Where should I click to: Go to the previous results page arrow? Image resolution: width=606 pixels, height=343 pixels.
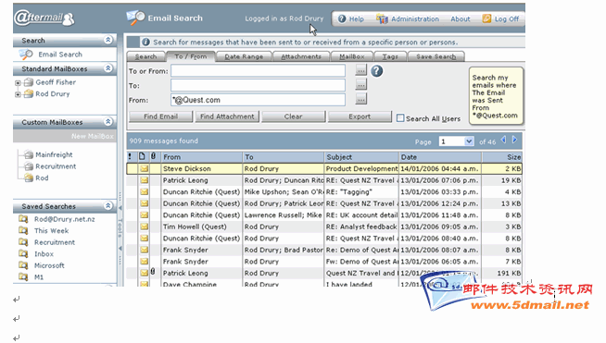[x=503, y=140]
